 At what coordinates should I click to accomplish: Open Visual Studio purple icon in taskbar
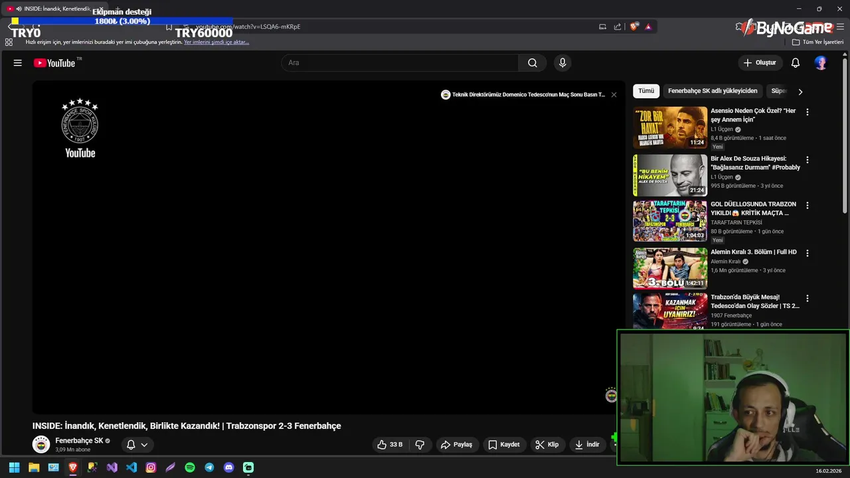[x=112, y=467]
